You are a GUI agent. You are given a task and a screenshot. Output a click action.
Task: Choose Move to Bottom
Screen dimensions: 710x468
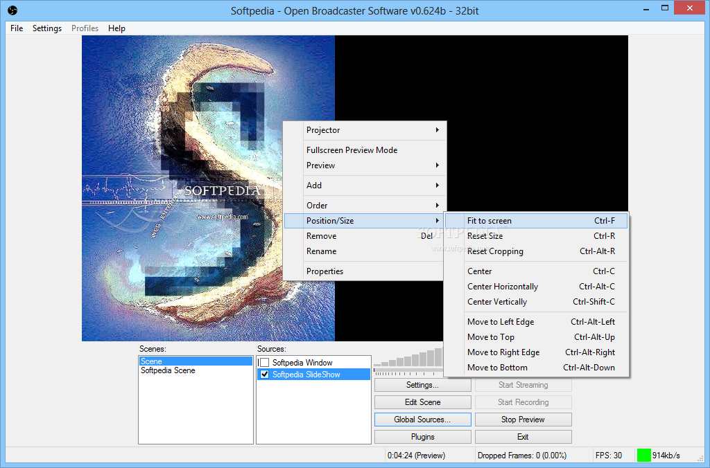point(537,368)
